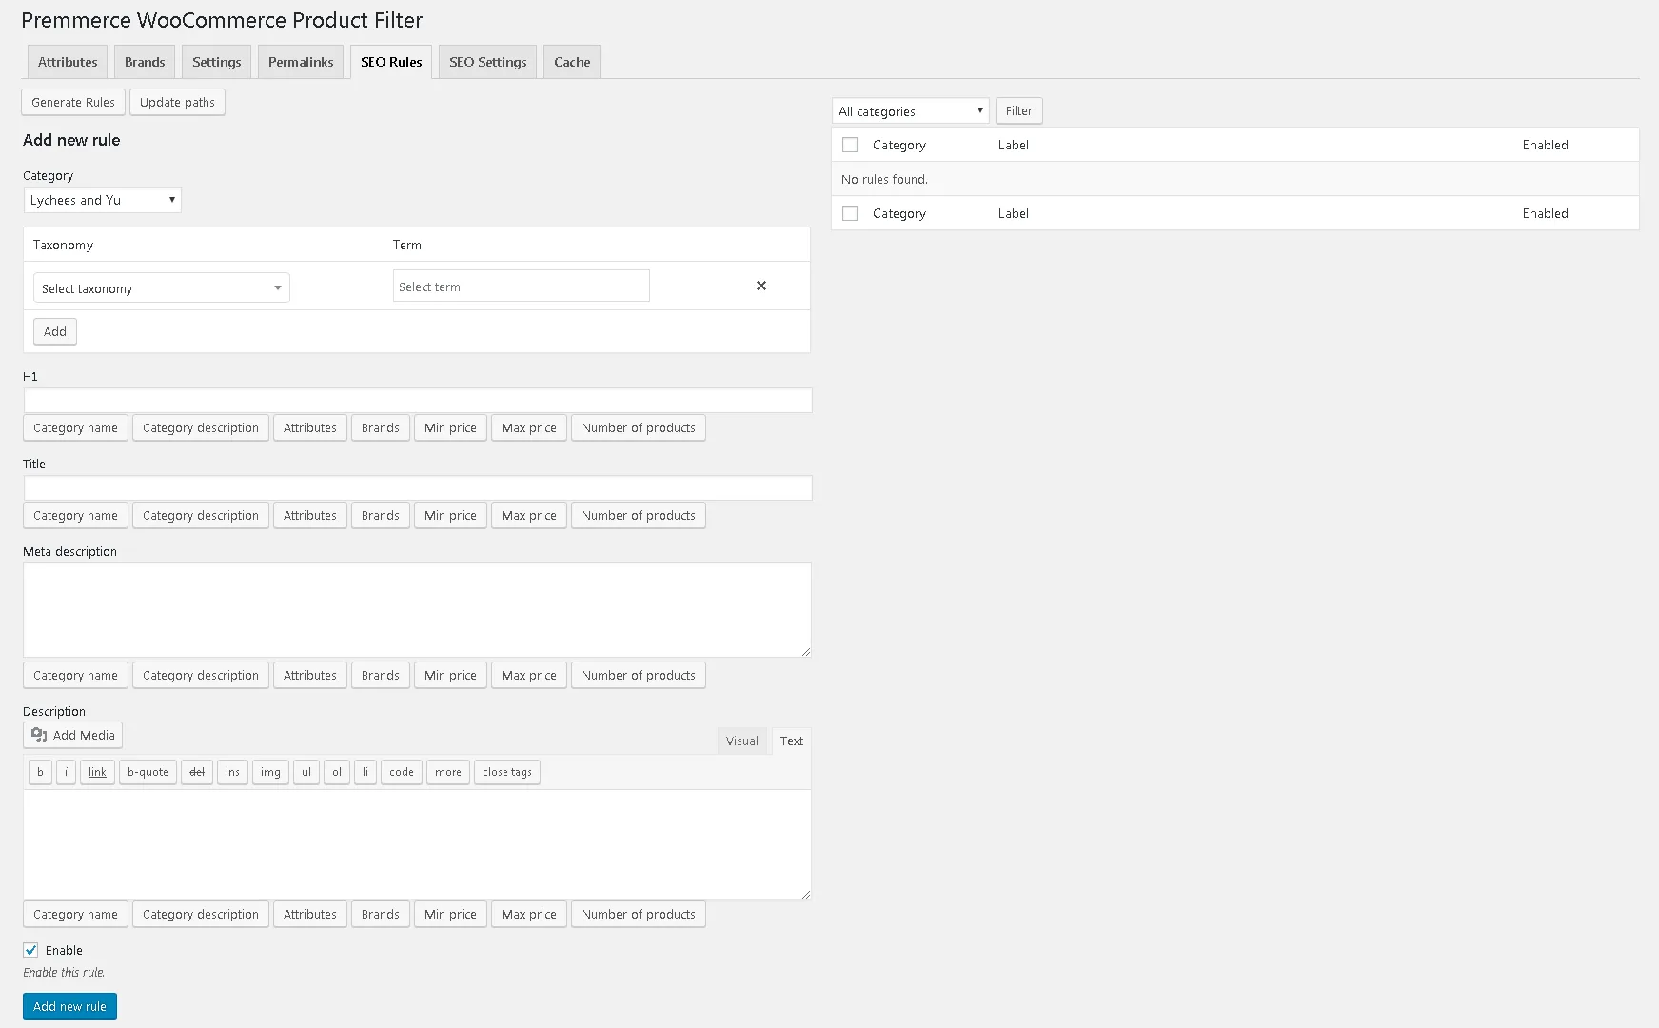Insert Brands under the Title field
The image size is (1659, 1028).
pyautogui.click(x=381, y=516)
